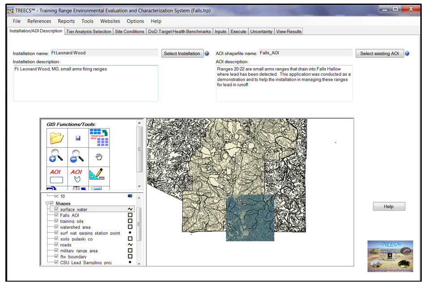Click the Select Installation button

click(182, 54)
